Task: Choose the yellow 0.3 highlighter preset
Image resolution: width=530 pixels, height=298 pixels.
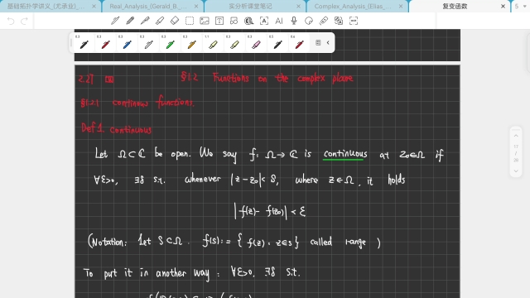Action: [234, 43]
